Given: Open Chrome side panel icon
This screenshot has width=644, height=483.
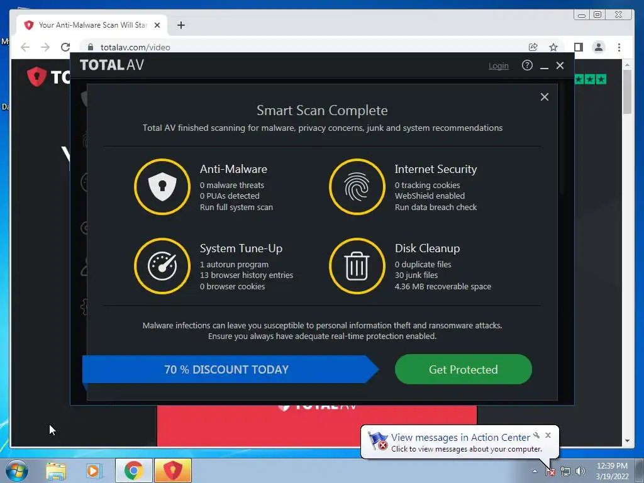Looking at the screenshot, I should click(x=579, y=47).
